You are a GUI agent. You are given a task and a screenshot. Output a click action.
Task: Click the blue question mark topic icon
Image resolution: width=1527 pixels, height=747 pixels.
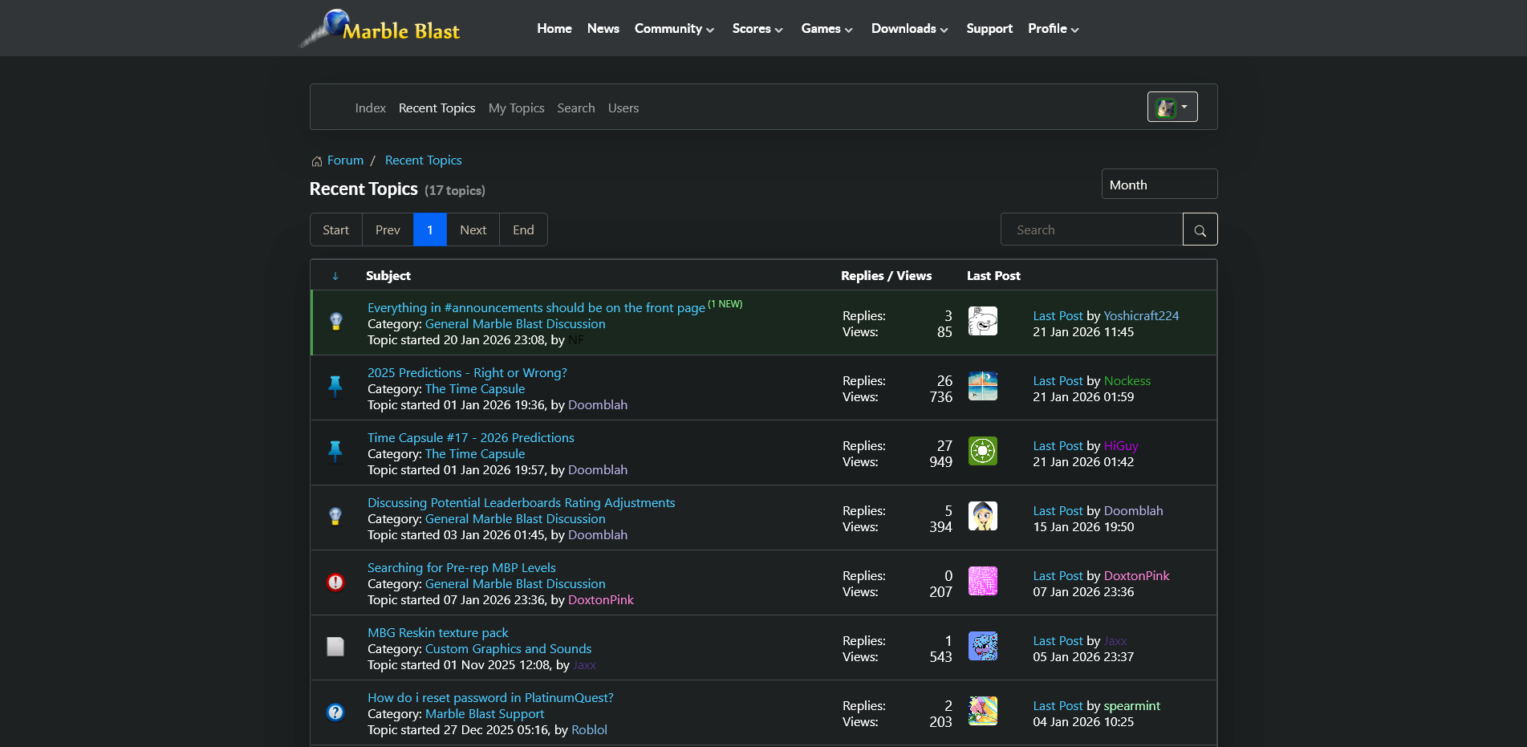335,712
